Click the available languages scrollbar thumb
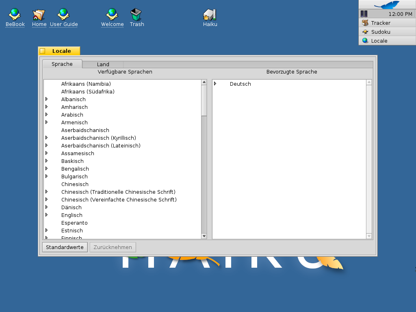Image resolution: width=416 pixels, height=312 pixels. [204, 101]
